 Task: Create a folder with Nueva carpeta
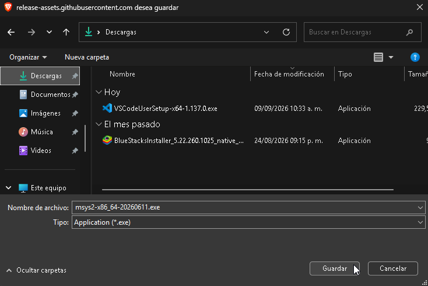(87, 57)
